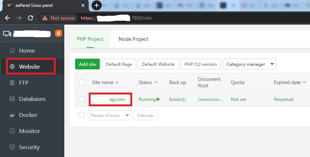The image size is (310, 157).
Task: Click the PHP CLI version button
Action: [200, 64]
